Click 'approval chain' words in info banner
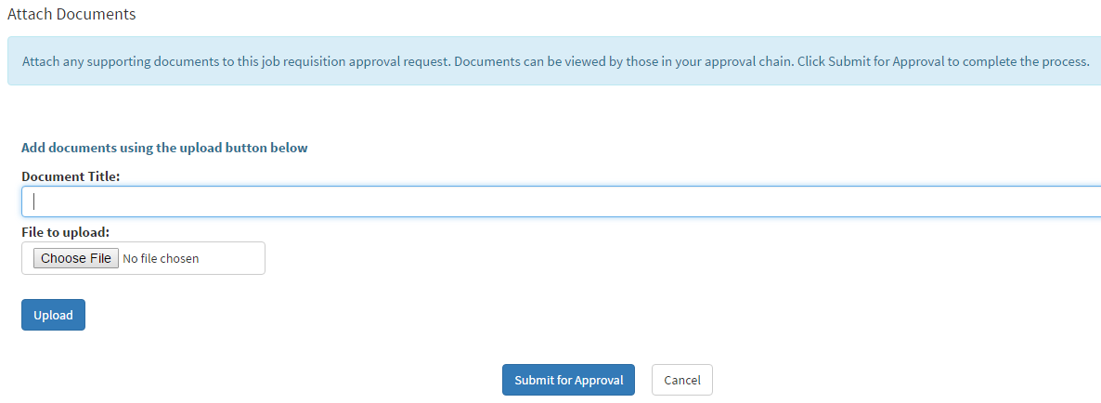 [741, 62]
